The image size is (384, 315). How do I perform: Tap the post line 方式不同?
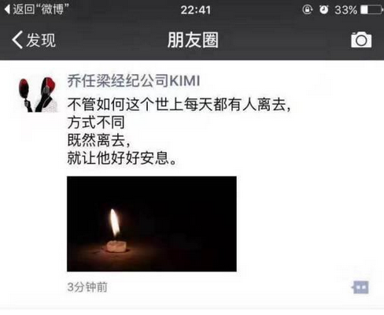point(96,122)
